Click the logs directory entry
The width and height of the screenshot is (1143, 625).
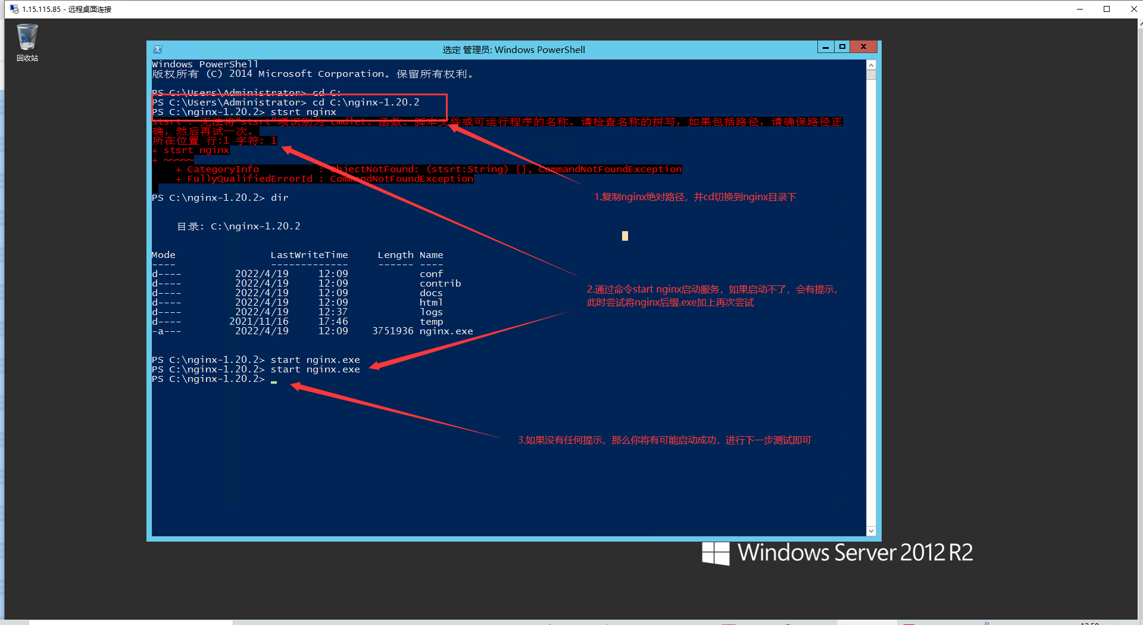point(431,312)
